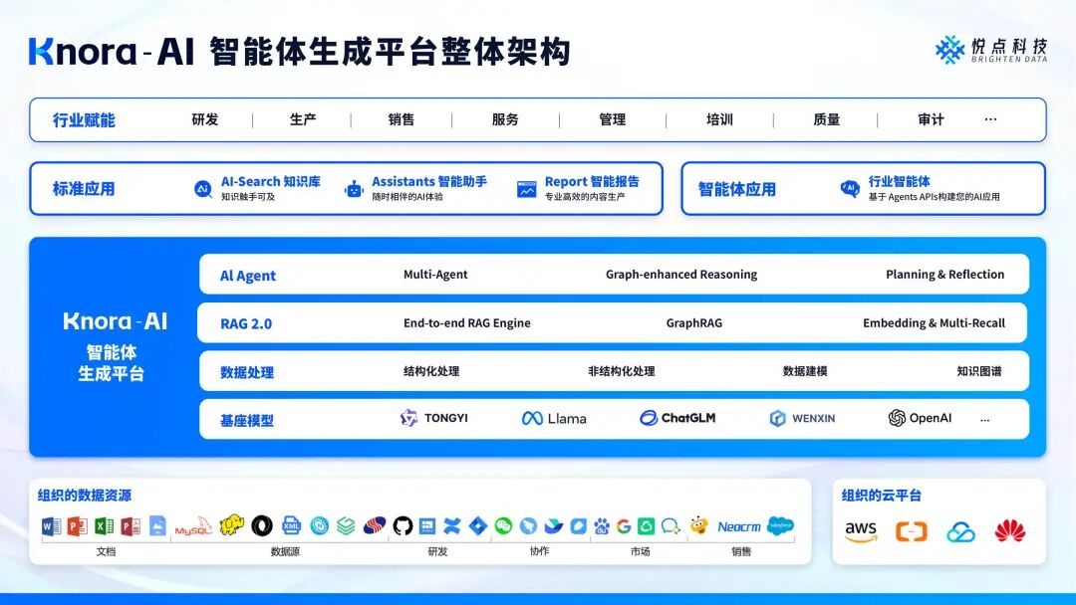This screenshot has height=605, width=1076.
Task: Select 销售 in the 行业赋能 bar
Action: click(x=401, y=119)
